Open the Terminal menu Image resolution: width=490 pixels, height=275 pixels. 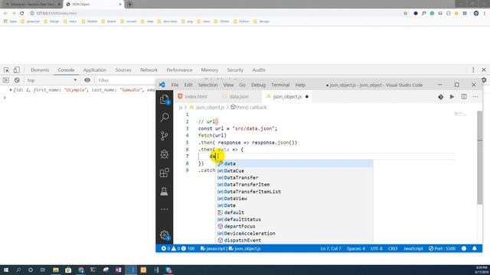coord(280,85)
